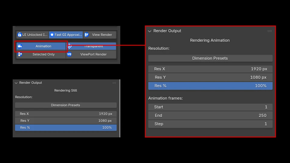Image resolution: width=290 pixels, height=163 pixels.
Task: Click the camera icon on Animation button
Action: click(20, 46)
